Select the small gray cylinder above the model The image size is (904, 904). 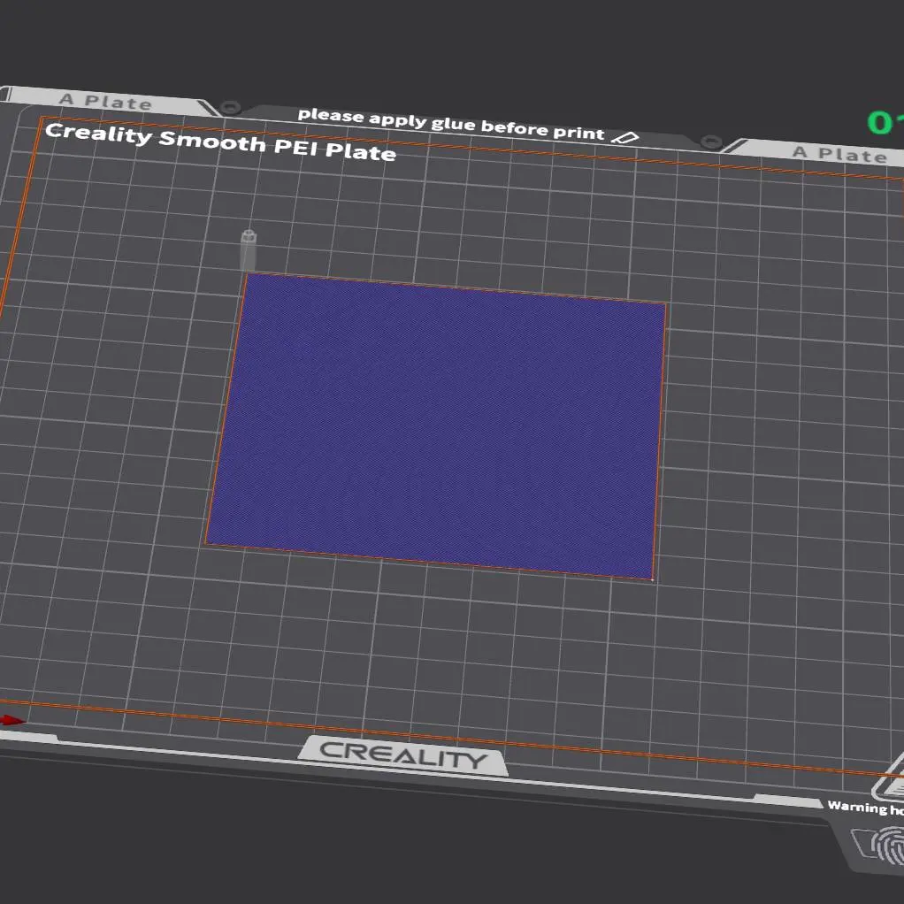pos(249,249)
